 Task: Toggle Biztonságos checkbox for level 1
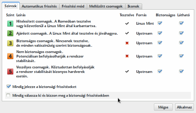160,23
